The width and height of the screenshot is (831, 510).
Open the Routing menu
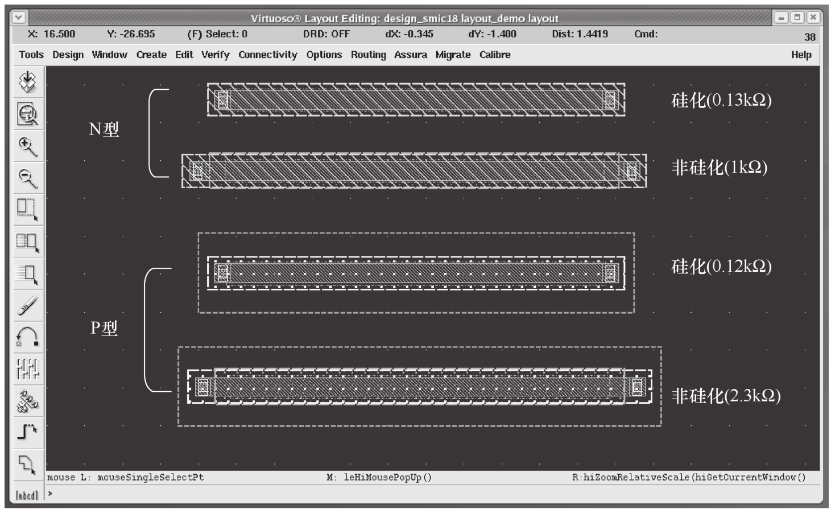pyautogui.click(x=369, y=55)
